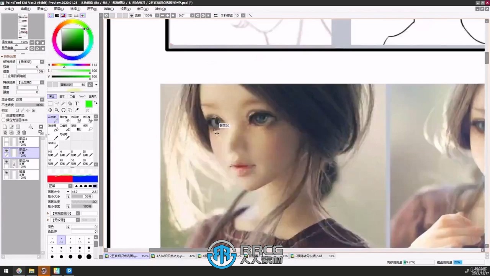The width and height of the screenshot is (490, 276).
Task: Show the RGB slider panel
Action: (x=57, y=16)
